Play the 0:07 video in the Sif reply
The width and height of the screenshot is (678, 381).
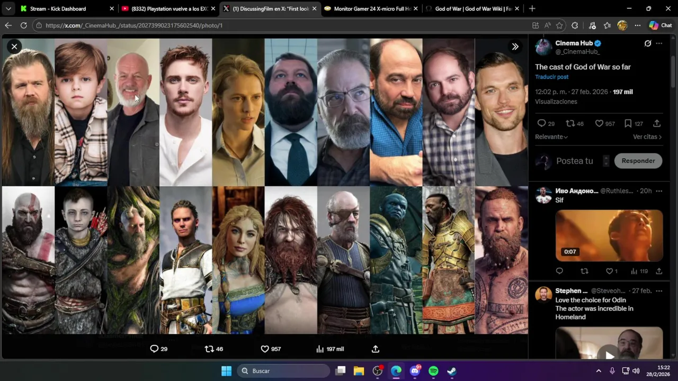(x=609, y=235)
